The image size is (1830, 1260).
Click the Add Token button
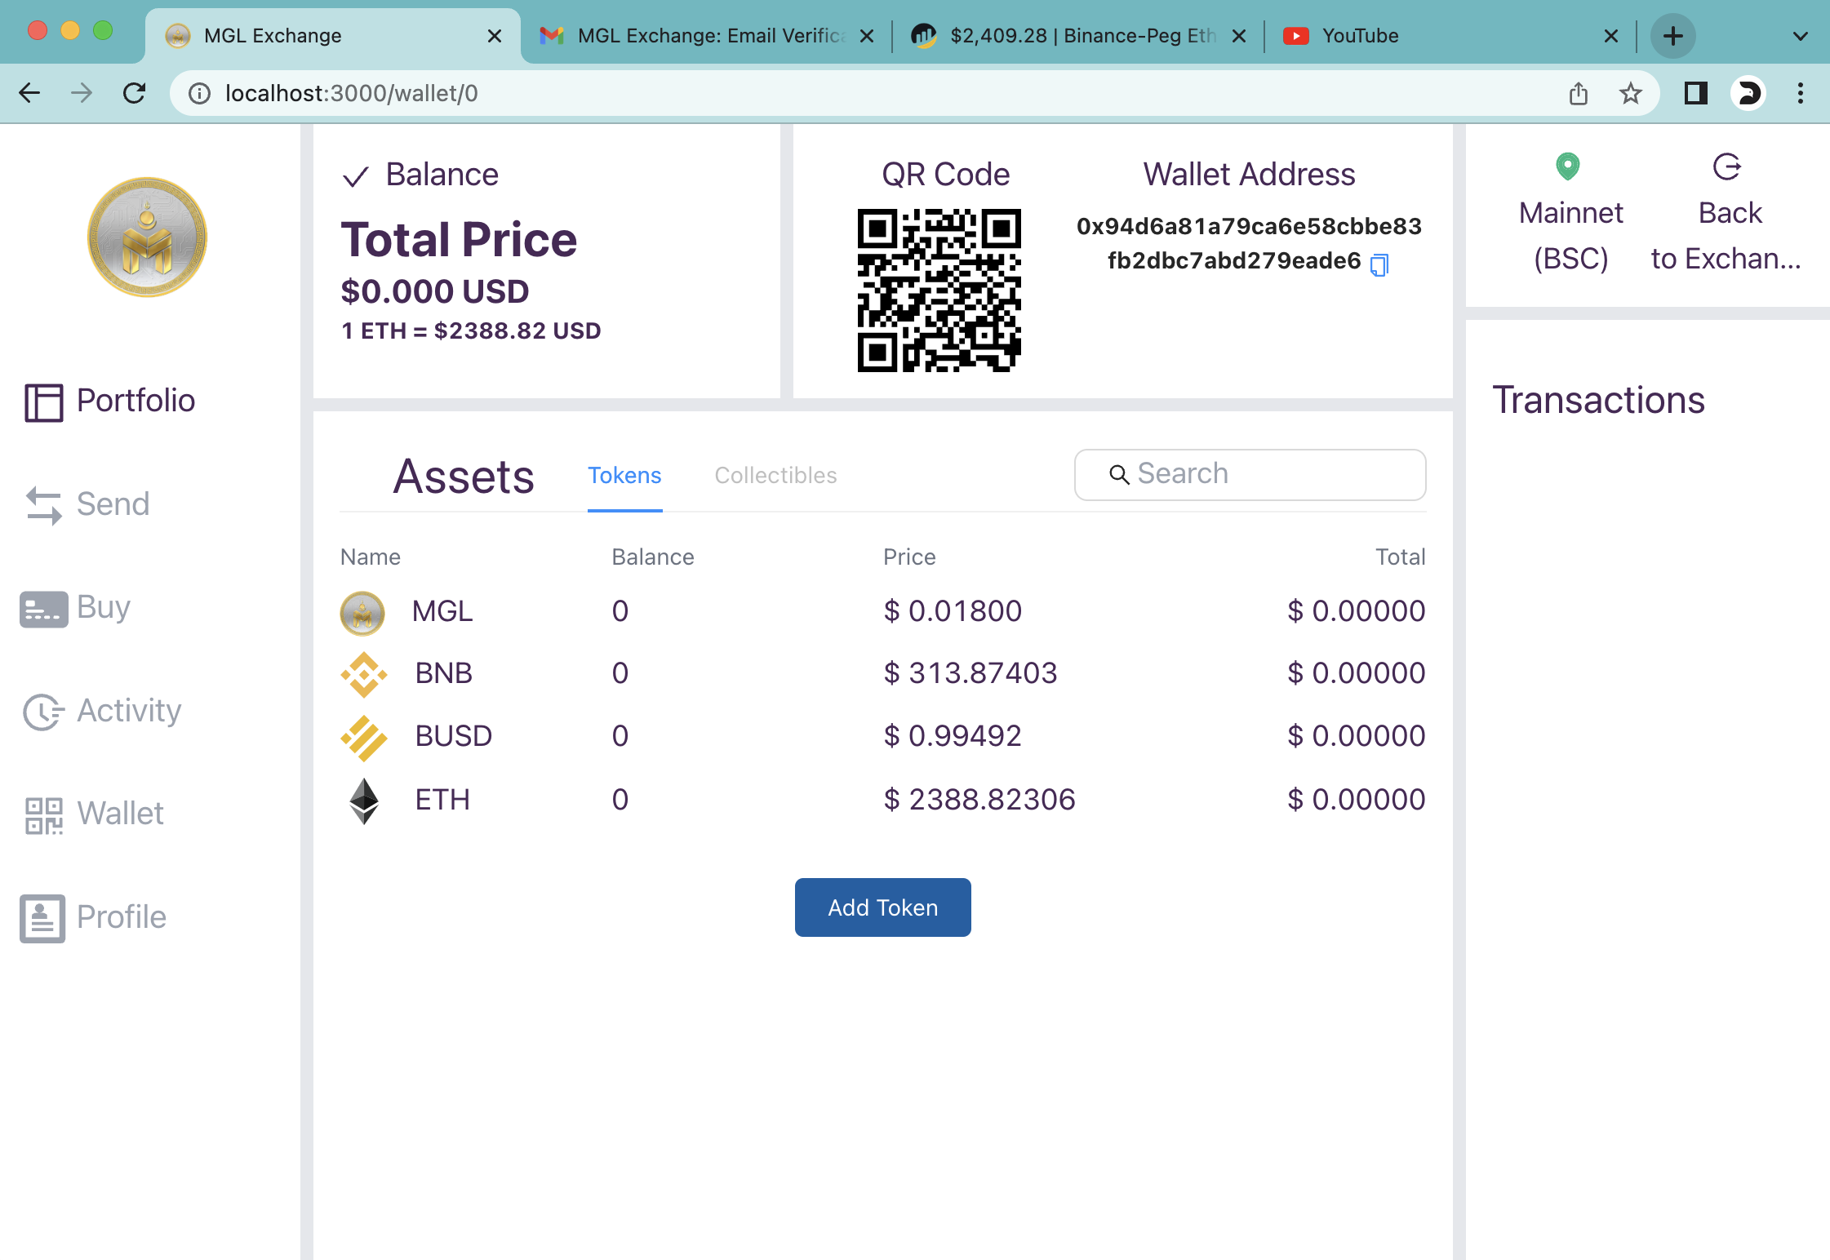(x=882, y=907)
